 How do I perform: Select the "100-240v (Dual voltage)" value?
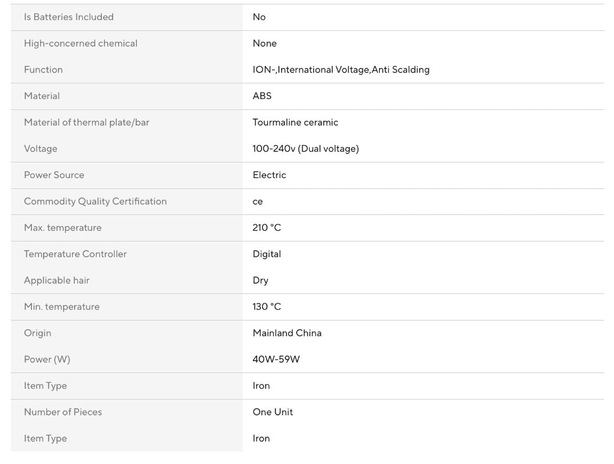pos(305,148)
